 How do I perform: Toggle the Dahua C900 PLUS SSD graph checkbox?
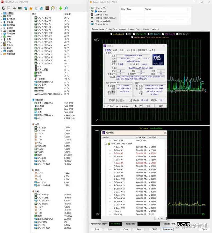pyautogui.click(x=132, y=37)
